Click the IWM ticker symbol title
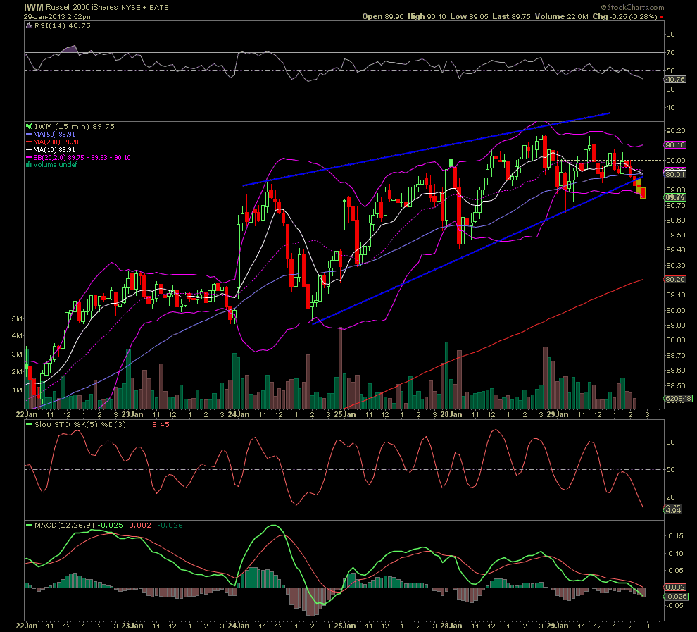 point(33,7)
